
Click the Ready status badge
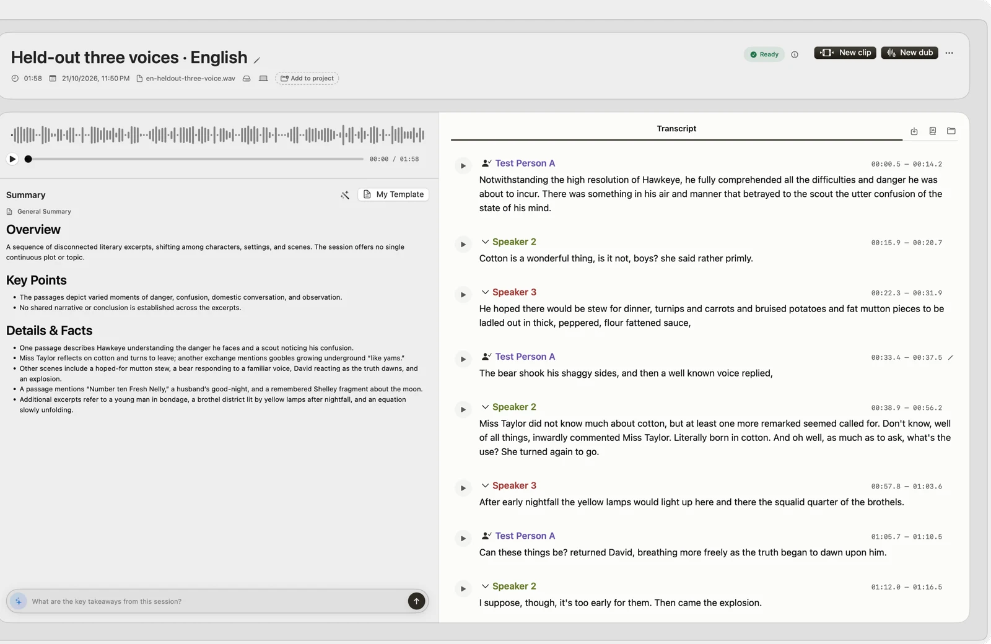click(764, 54)
